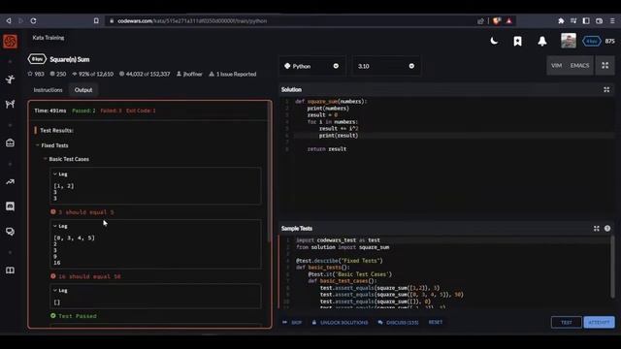Open the 3.10 version dropdown

386,66
